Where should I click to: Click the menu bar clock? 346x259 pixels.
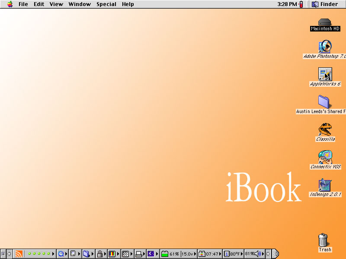tap(287, 4)
